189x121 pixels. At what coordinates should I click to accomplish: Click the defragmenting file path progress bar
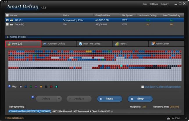click(x=95, y=111)
